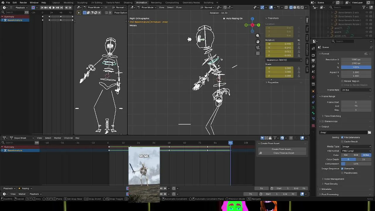
Task: Open the Frame Rate dropdown
Action: point(356,90)
